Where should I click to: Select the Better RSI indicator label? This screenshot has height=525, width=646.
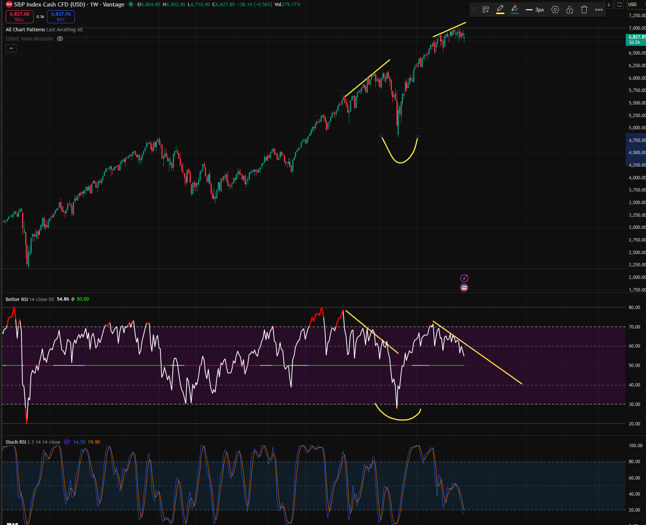coord(17,299)
